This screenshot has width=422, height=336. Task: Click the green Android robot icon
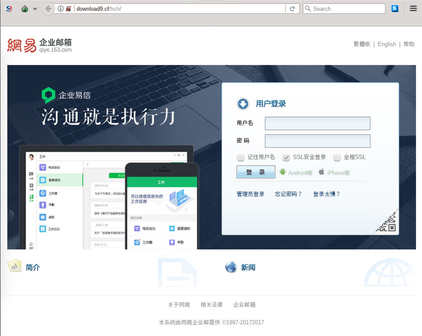[282, 172]
